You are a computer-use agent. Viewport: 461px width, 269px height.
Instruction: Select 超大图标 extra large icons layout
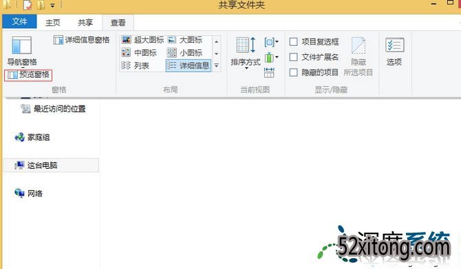pyautogui.click(x=142, y=40)
